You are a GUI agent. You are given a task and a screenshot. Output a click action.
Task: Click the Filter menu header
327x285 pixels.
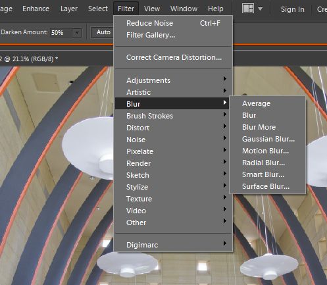tap(126, 9)
